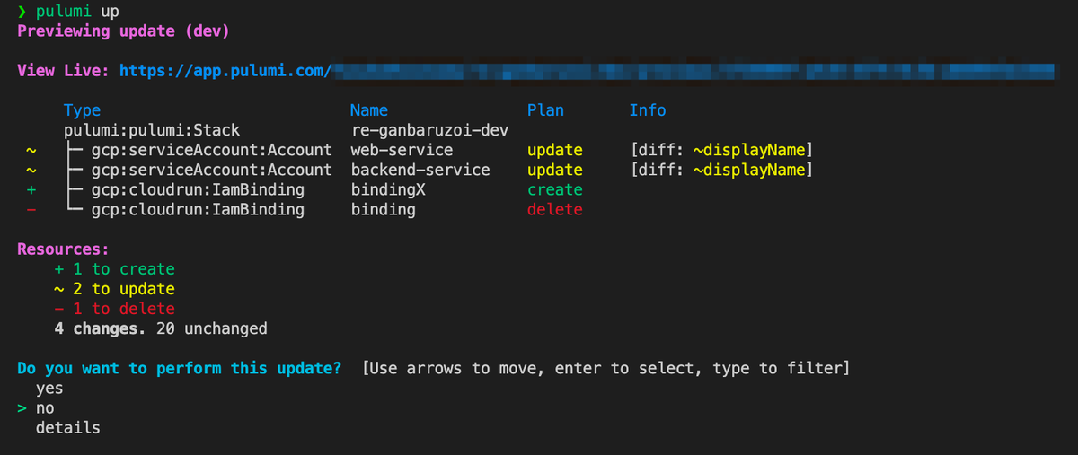1078x455 pixels.
Task: Click the green plus icon beside bindingX row
Action: tap(31, 189)
